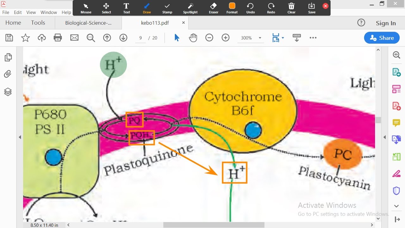Undo the last annotation

tap(251, 8)
